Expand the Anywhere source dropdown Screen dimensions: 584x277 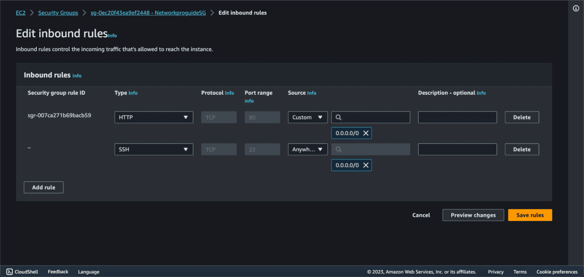coord(308,149)
